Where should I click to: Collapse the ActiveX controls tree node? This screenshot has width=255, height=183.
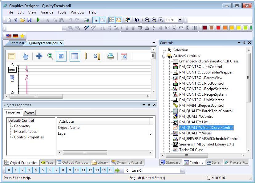(x=164, y=56)
